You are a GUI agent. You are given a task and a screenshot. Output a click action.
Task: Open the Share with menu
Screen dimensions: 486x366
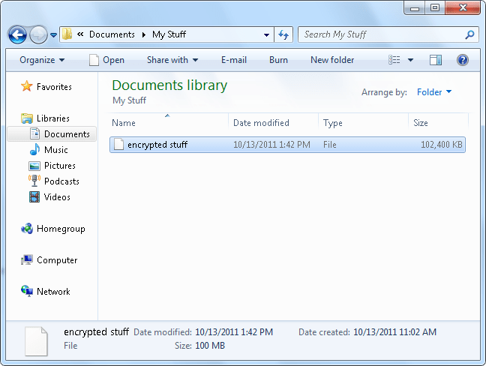pos(172,60)
